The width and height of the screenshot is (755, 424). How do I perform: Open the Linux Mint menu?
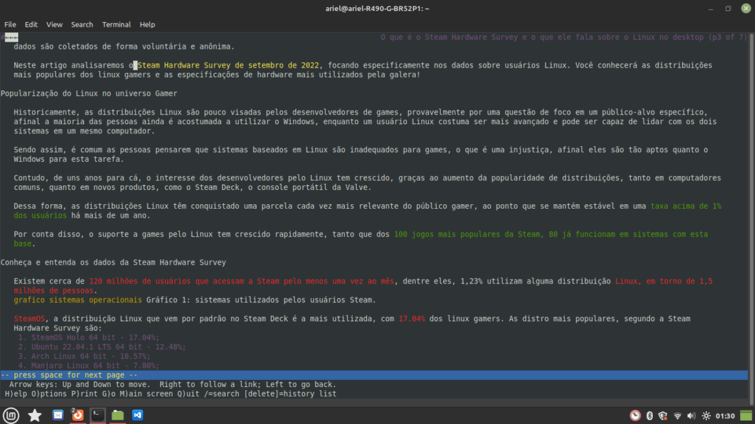(10, 415)
